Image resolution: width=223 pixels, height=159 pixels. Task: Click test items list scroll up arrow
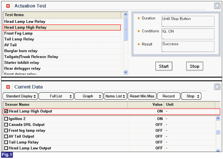[x=126, y=14]
